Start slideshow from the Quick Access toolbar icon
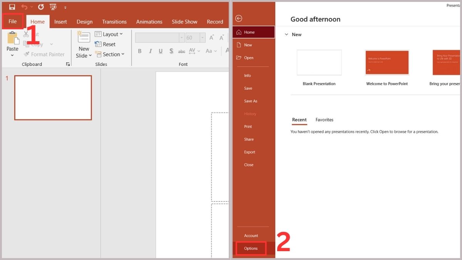This screenshot has width=462, height=260. [x=53, y=7]
